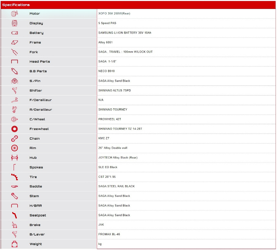Image resolution: width=277 pixels, height=250 pixels.
Task: Click the Battery label
Action: [37, 33]
